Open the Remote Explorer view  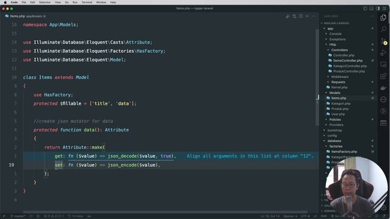[383, 64]
